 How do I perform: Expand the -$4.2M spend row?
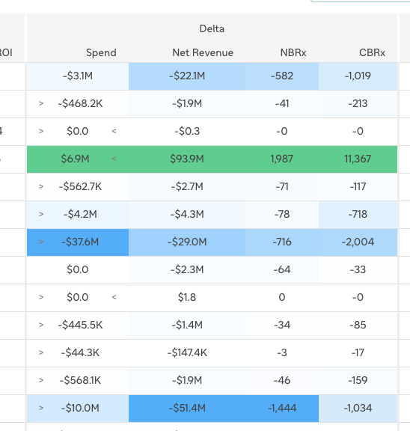pos(41,214)
